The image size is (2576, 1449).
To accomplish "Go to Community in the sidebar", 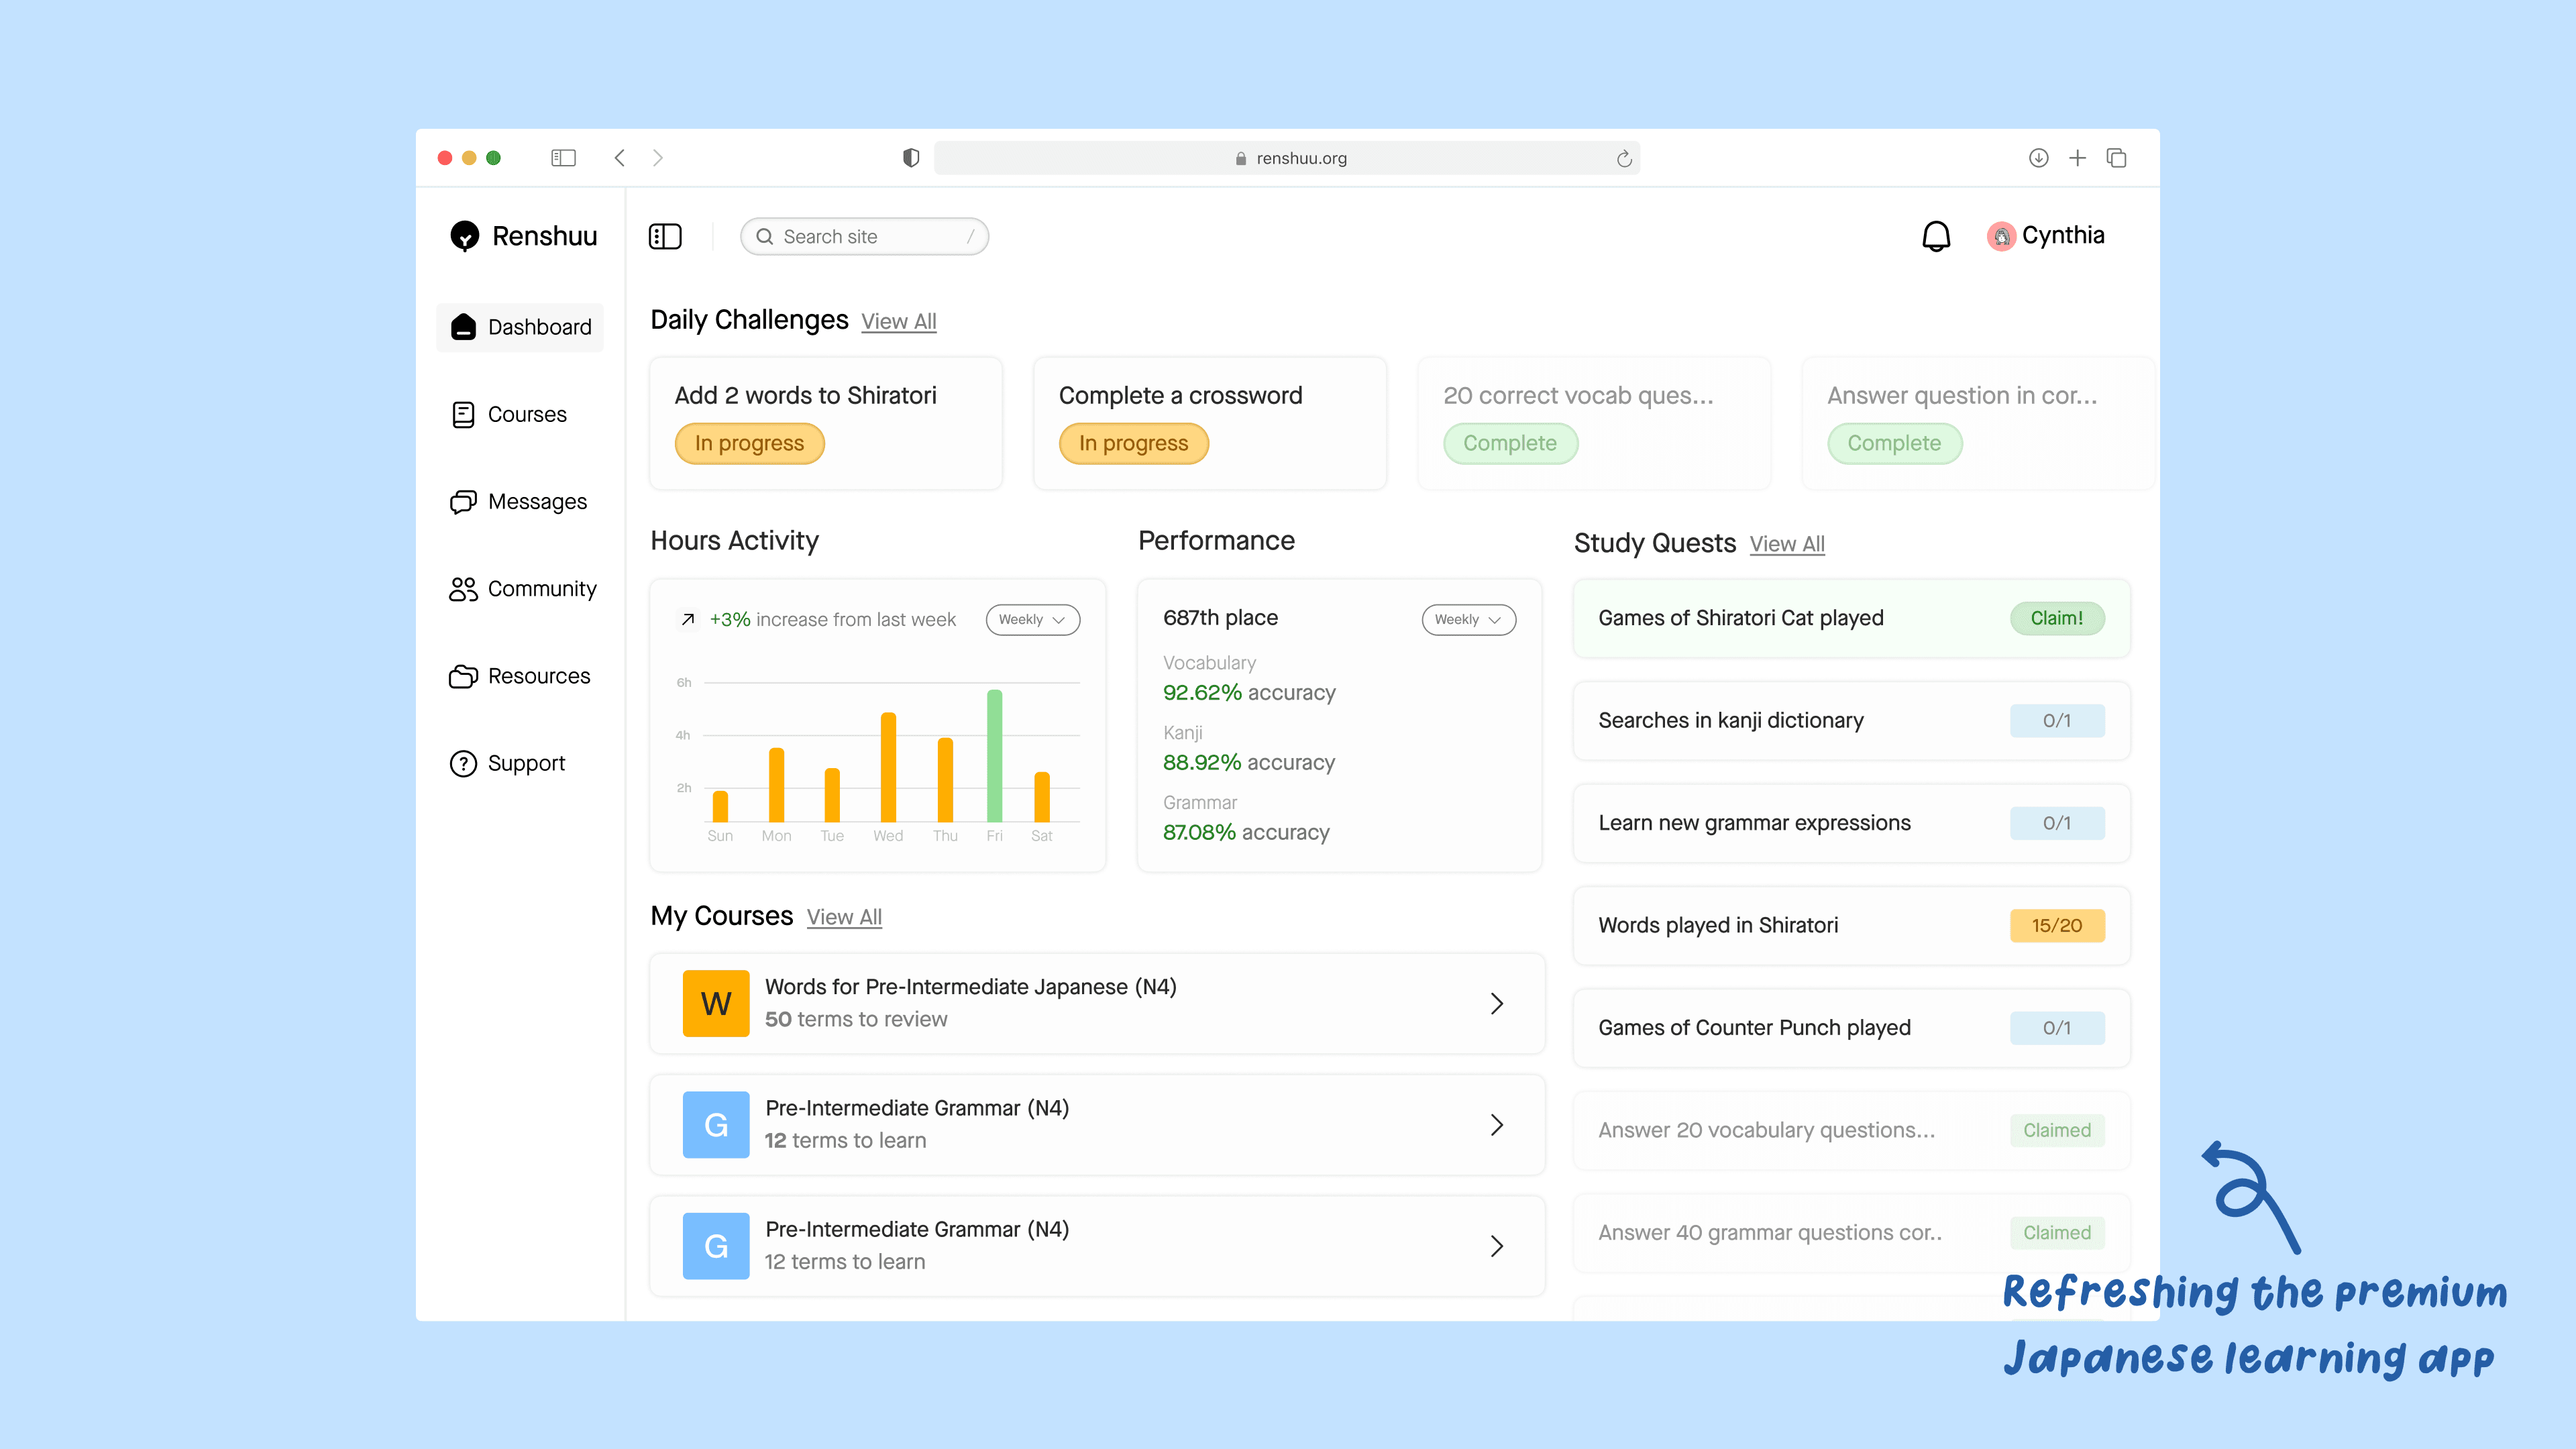I will 541,589.
